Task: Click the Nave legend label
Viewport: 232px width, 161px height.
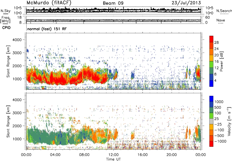Action: click(221, 20)
